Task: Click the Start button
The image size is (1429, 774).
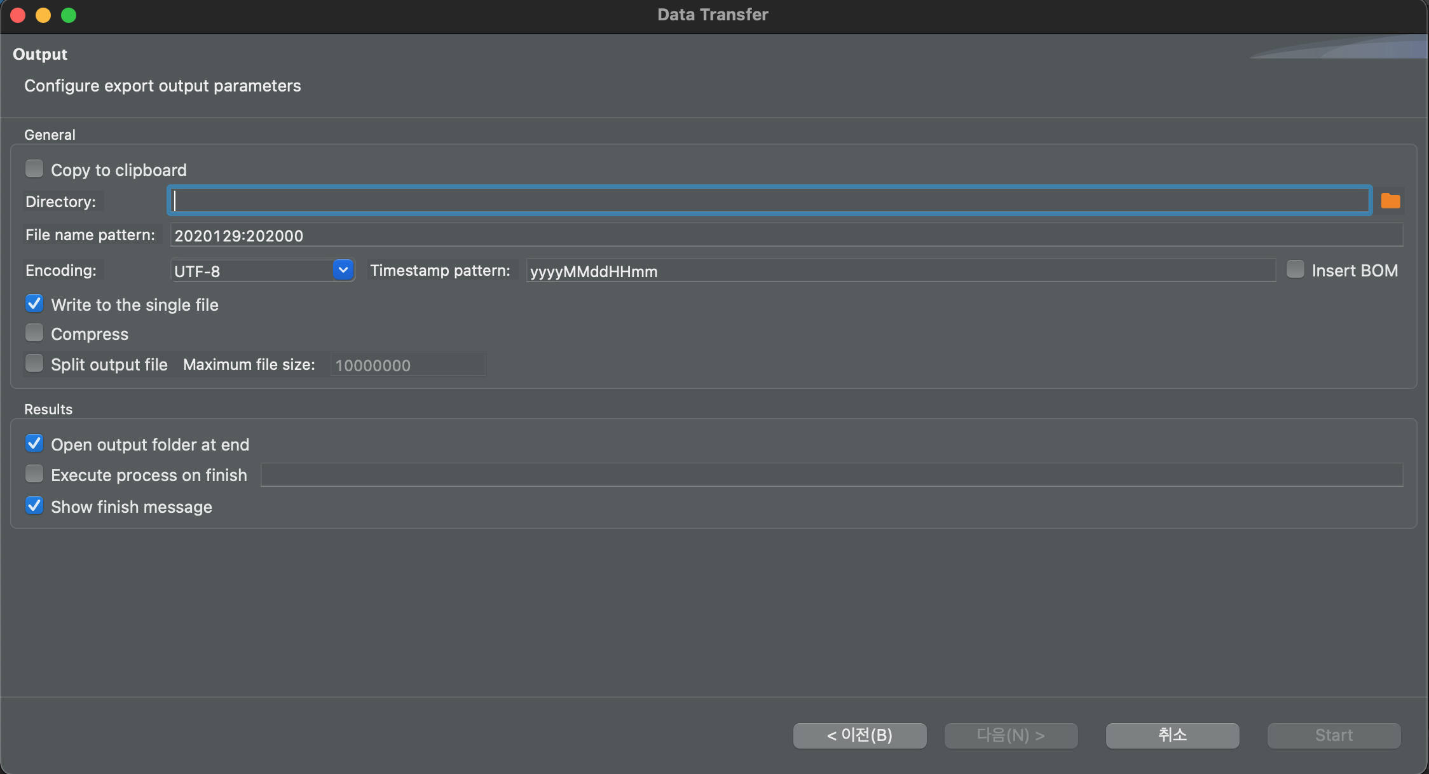Action: tap(1334, 735)
